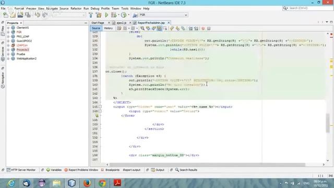Click red Start Macro Recording icon
334x188 pixels.
pyautogui.click(x=203, y=28)
